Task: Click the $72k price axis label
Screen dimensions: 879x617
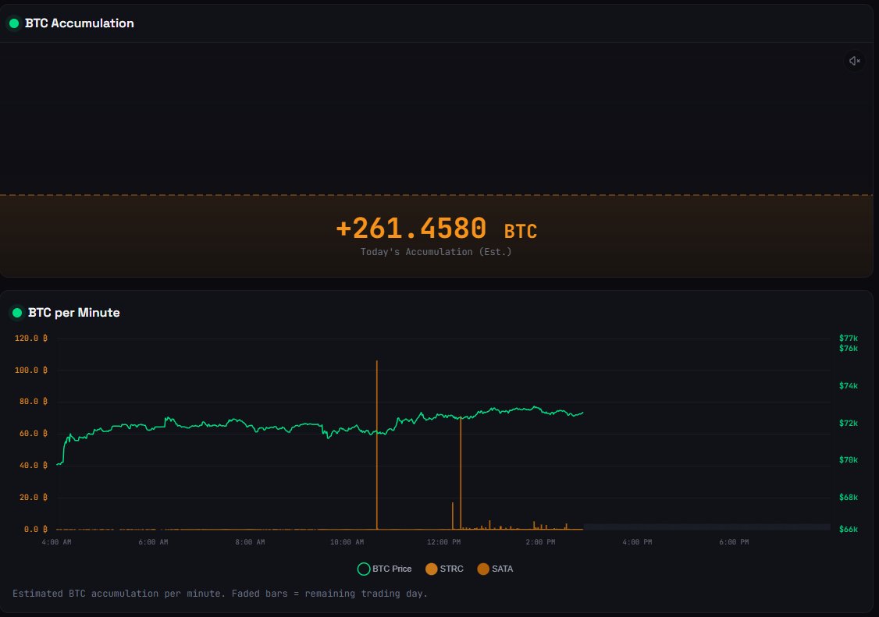Action: 849,423
